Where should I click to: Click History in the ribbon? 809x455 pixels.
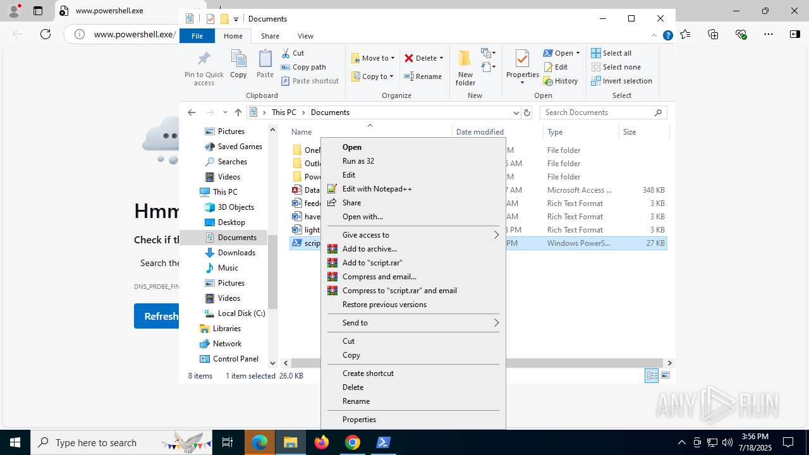point(561,81)
